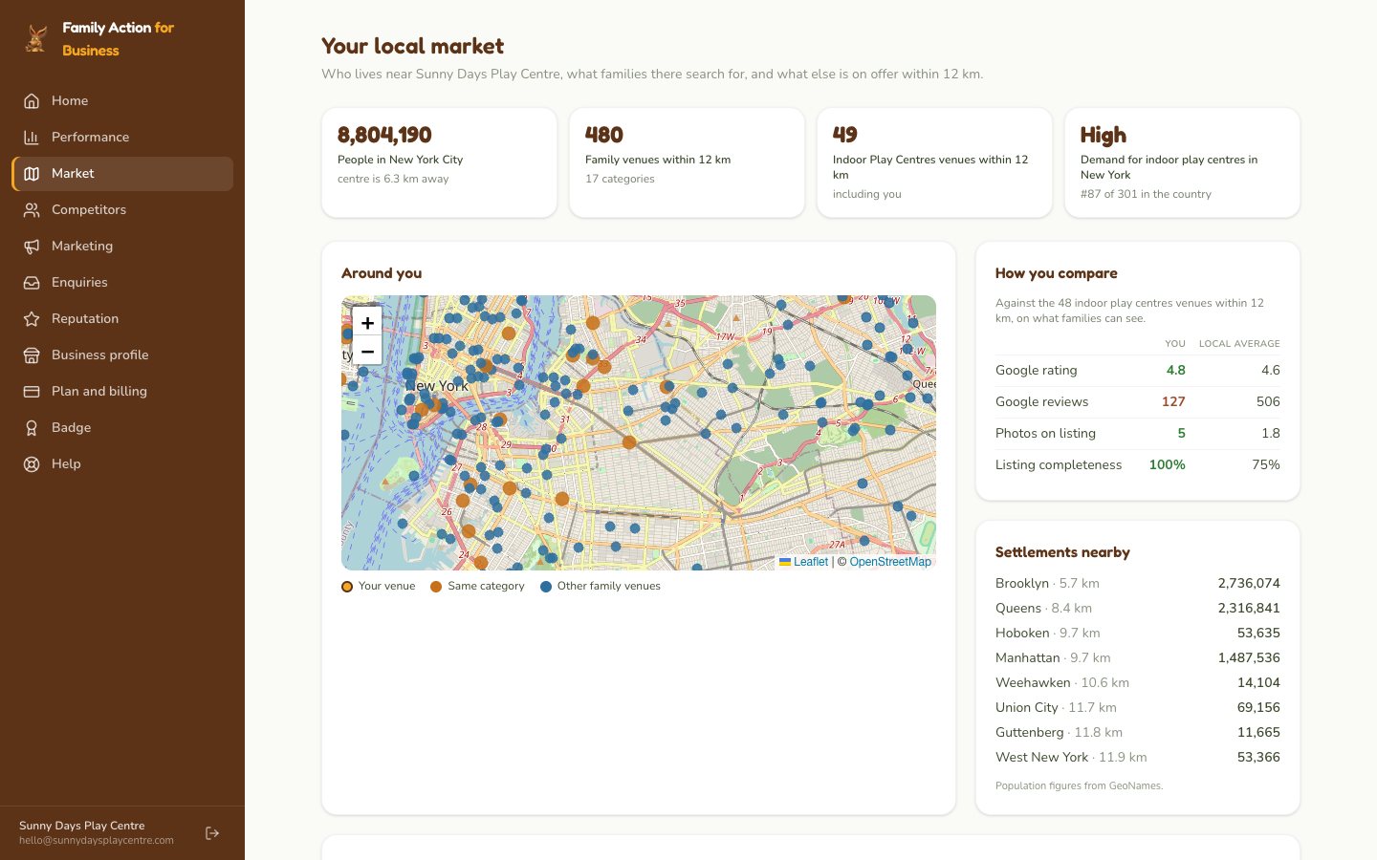
Task: Click the Reputation star icon
Action: click(32, 318)
